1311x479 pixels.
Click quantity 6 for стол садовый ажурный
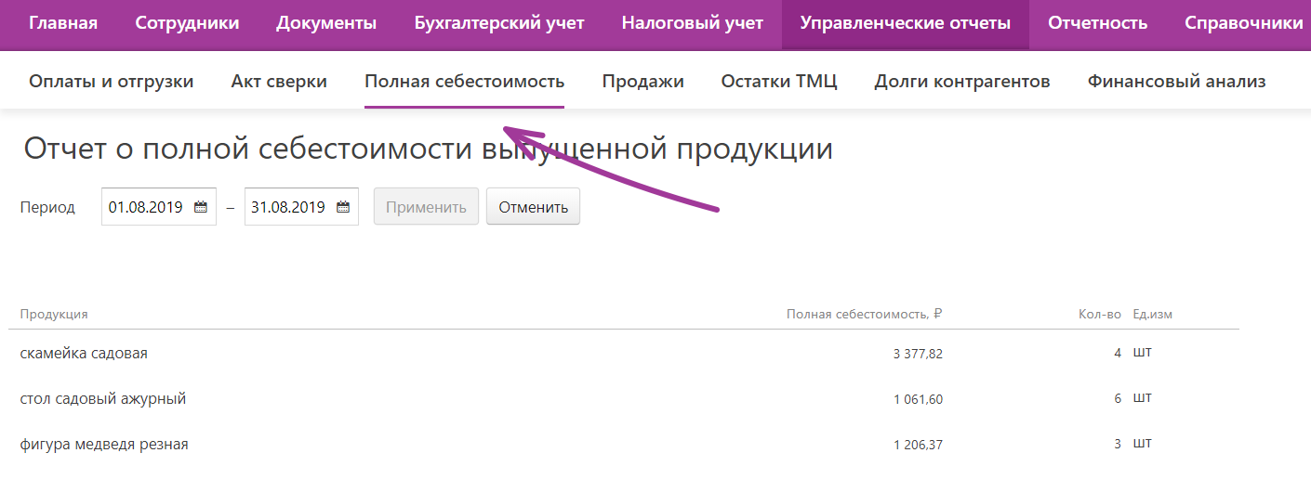click(x=1118, y=398)
